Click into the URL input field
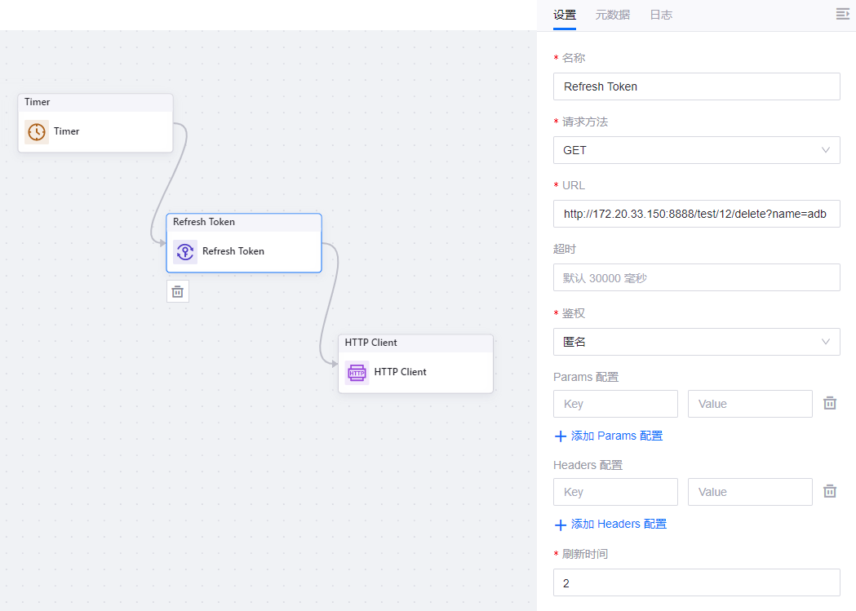The image size is (856, 611). click(696, 214)
